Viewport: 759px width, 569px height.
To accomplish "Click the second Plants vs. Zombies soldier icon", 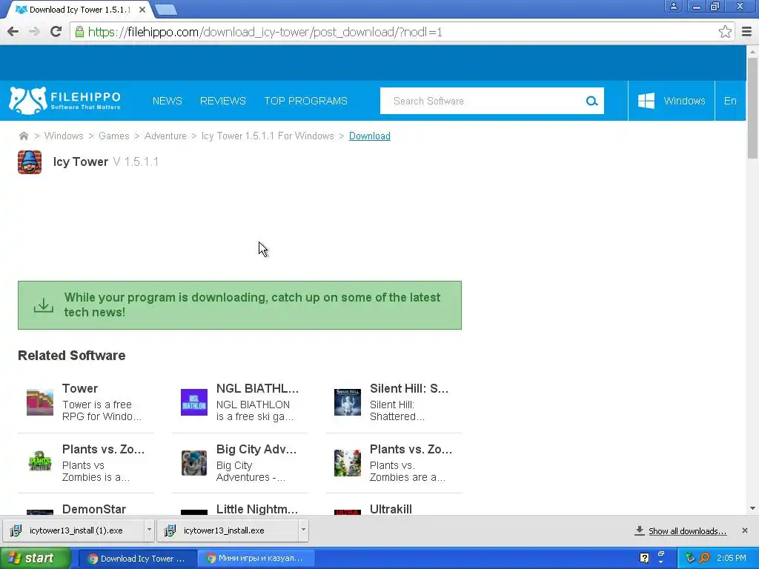I will pyautogui.click(x=348, y=463).
